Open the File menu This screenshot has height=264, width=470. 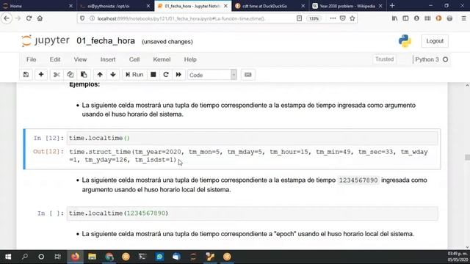(31, 59)
